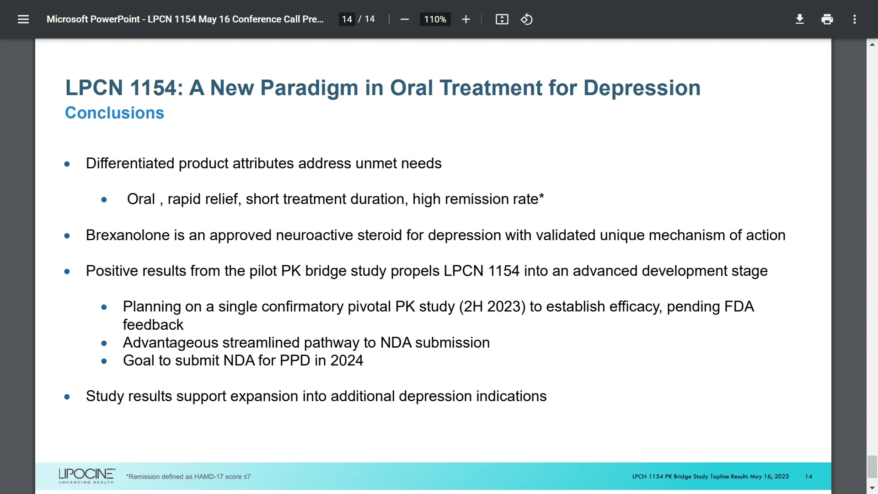Click the 'Brexanolone is an approved' bullet
The height and width of the screenshot is (494, 878).
[x=436, y=235]
